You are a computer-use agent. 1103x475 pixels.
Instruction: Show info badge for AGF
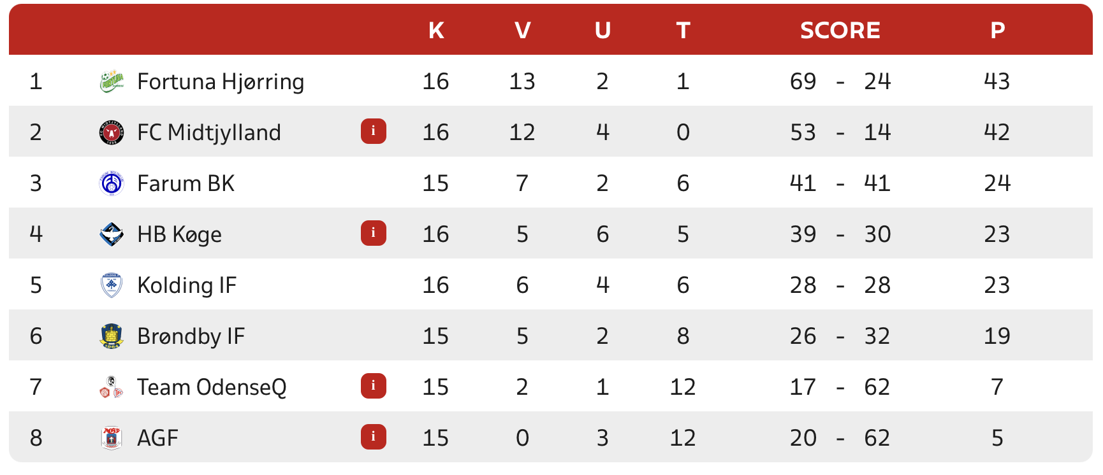[374, 437]
